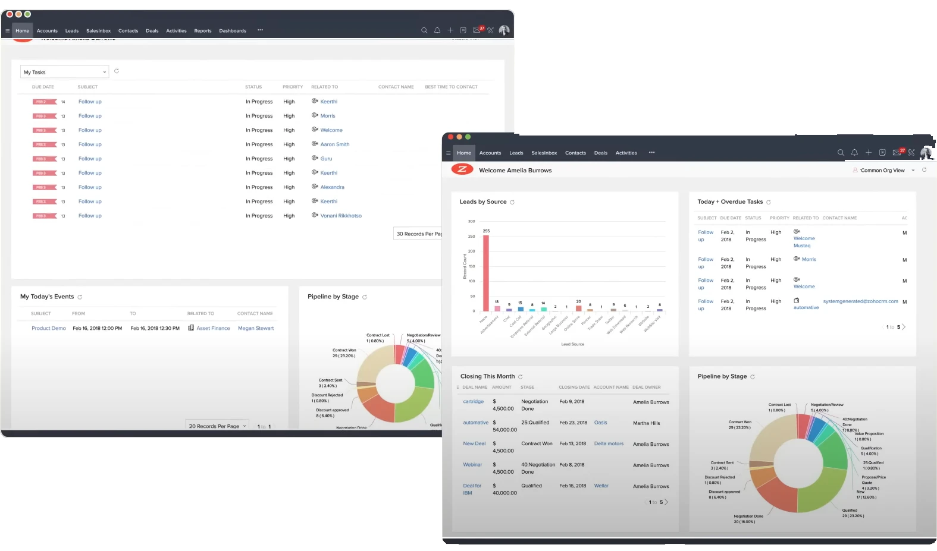The width and height of the screenshot is (937, 551).
Task: Click the profile avatar in the front window
Action: point(926,153)
